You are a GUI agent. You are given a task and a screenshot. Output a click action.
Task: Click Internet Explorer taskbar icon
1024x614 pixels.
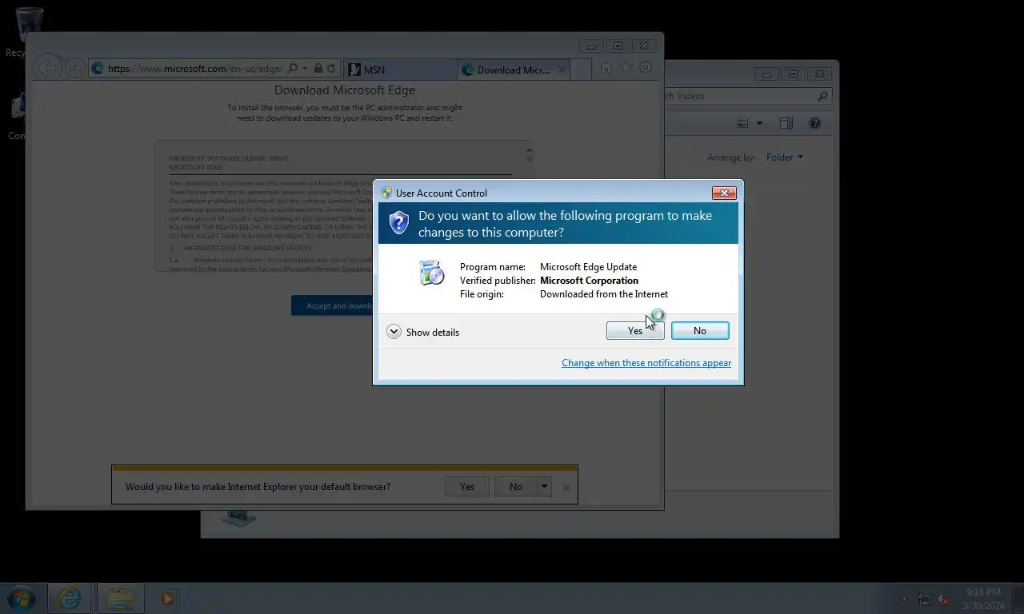70,598
